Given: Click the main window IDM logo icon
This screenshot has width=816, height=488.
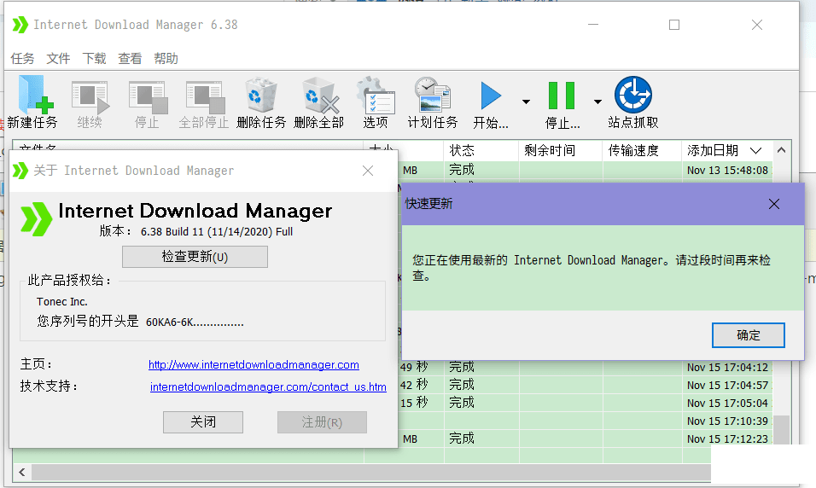Looking at the screenshot, I should tap(20, 25).
